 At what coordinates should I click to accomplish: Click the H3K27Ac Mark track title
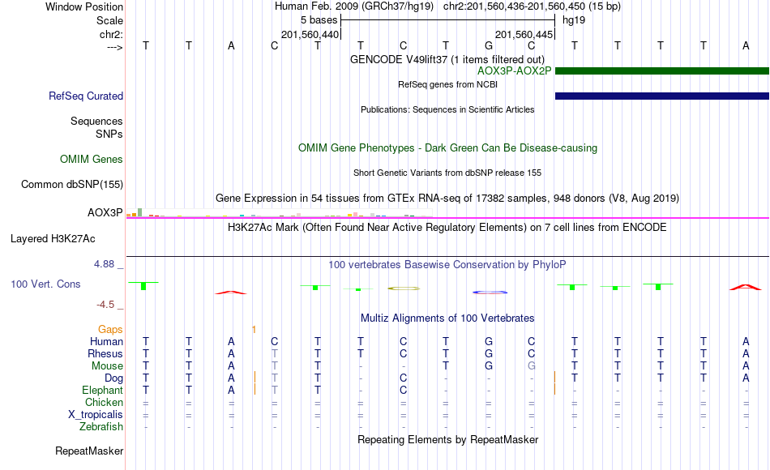(447, 228)
